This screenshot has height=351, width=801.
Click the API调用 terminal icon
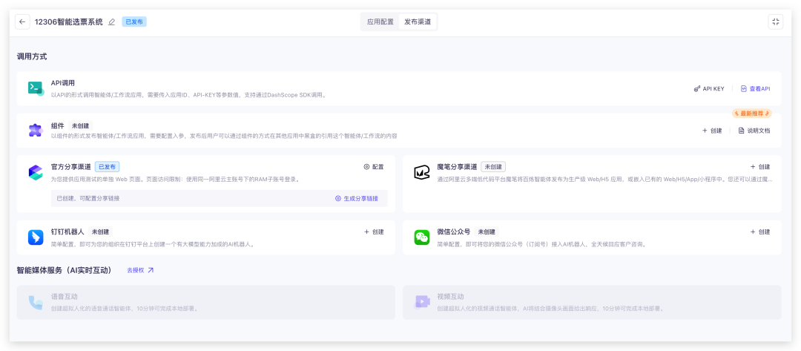pyautogui.click(x=36, y=88)
